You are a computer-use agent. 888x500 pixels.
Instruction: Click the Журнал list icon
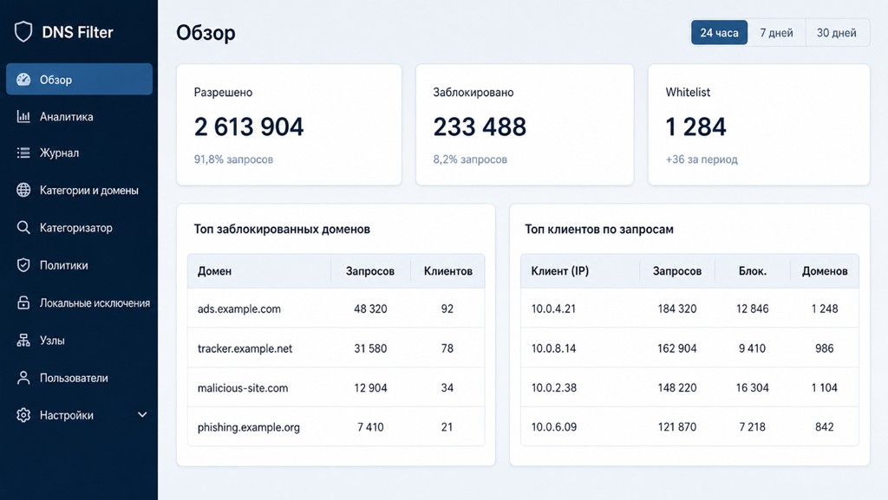[23, 153]
